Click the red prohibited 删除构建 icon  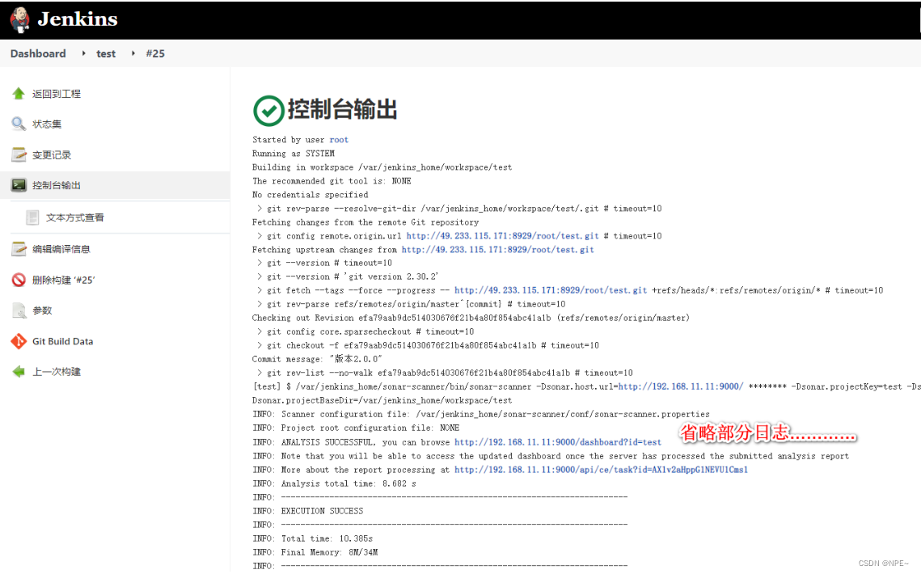tap(19, 280)
